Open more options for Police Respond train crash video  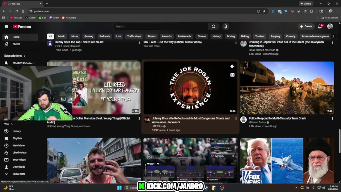332,118
